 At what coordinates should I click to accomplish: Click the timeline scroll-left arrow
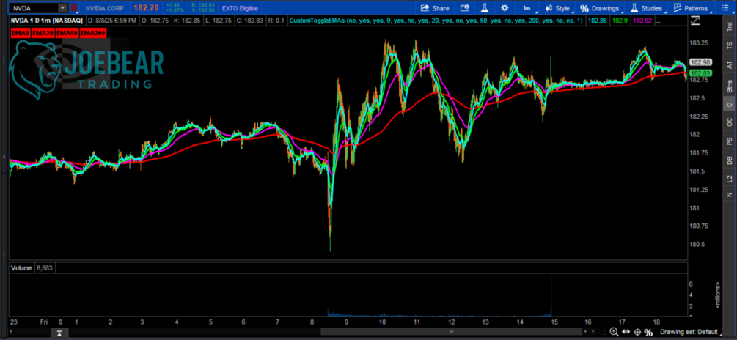click(x=12, y=331)
